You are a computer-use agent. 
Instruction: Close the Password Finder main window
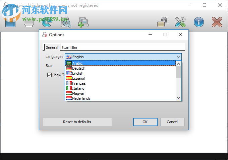[220, 5]
